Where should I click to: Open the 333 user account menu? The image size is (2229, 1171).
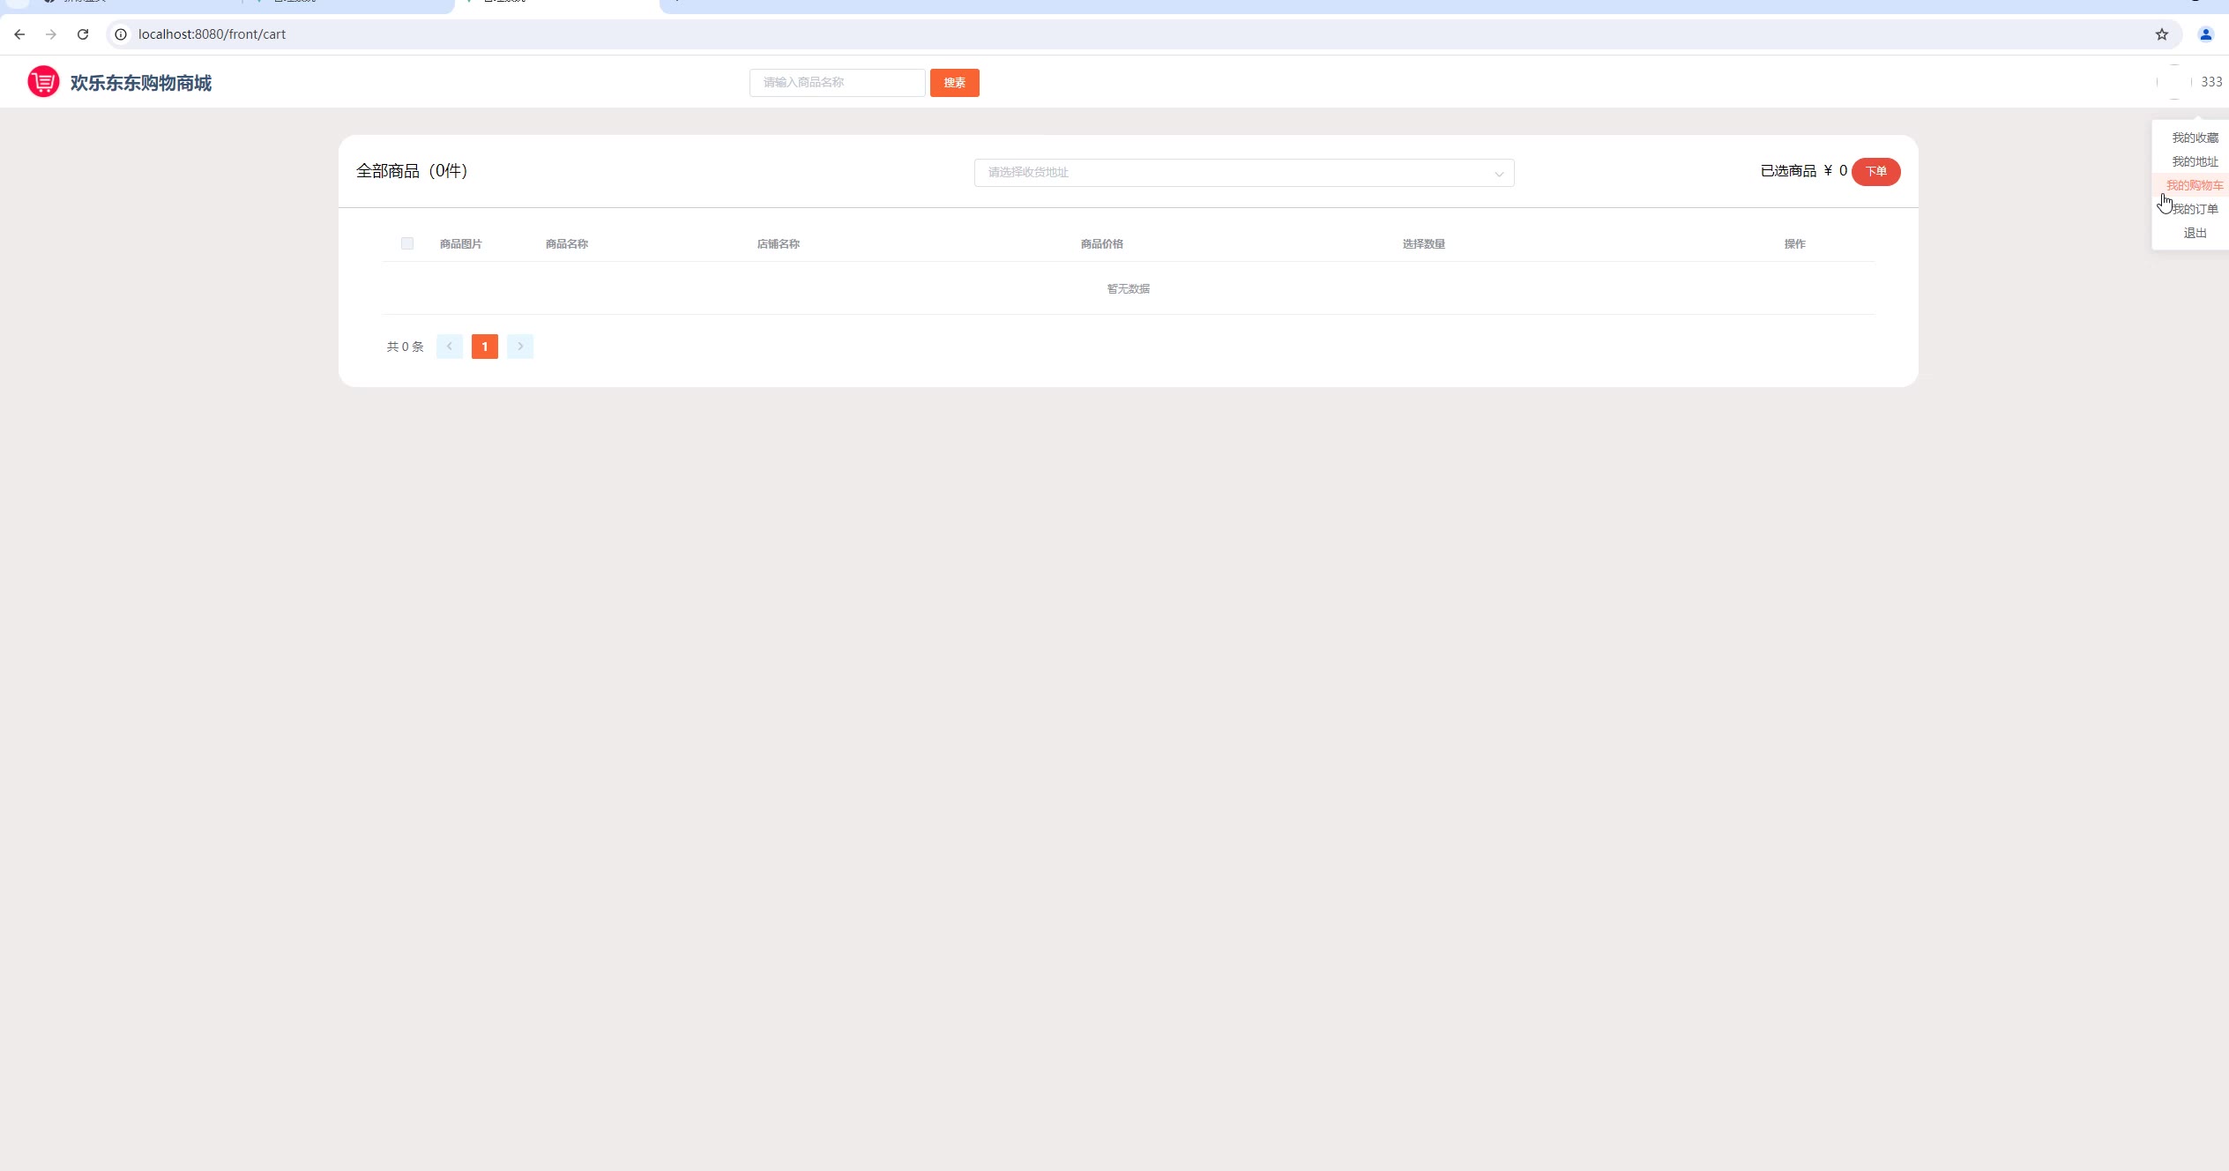pos(2210,82)
